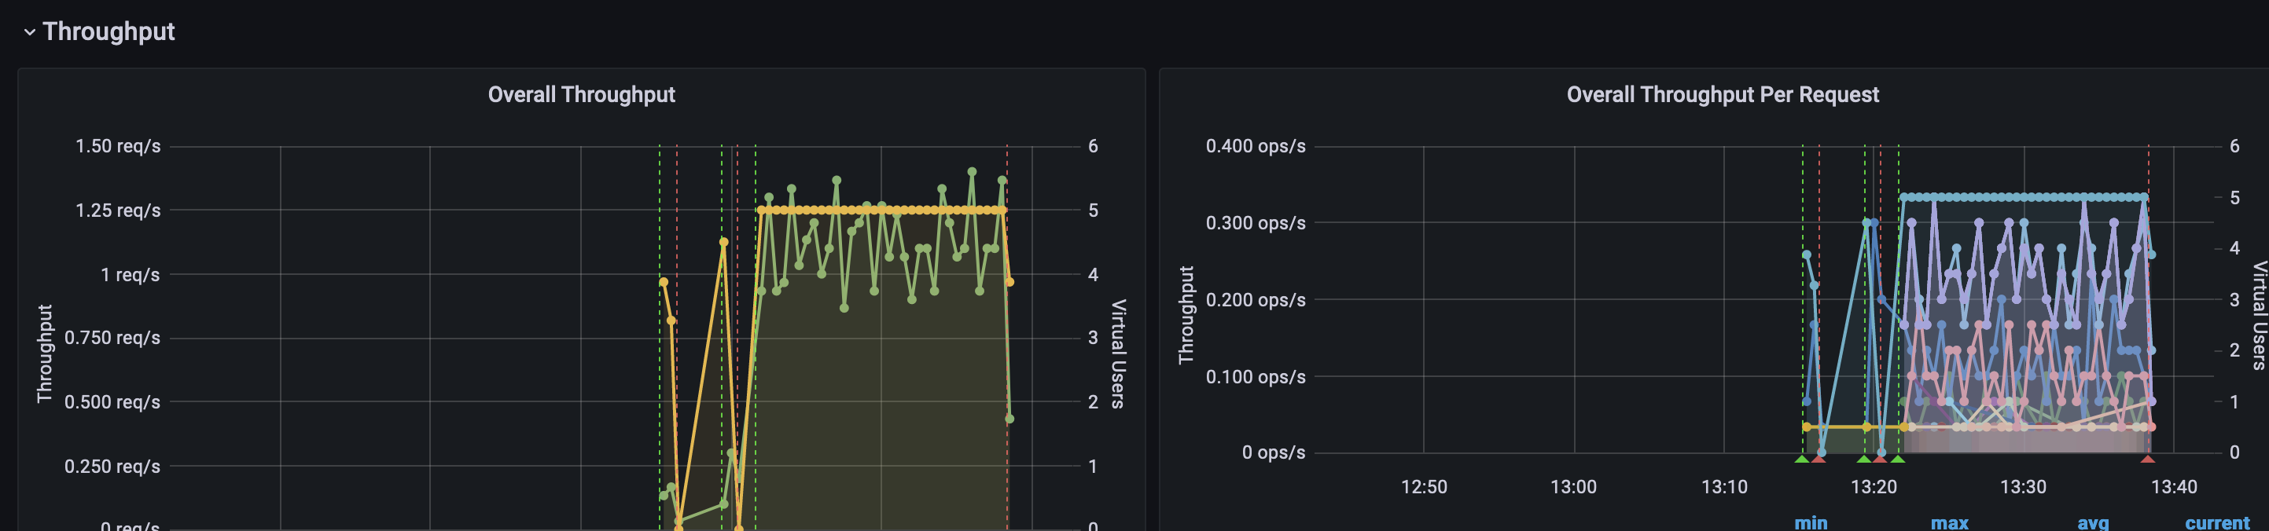Click the "0 ops/s" axis value
The height and width of the screenshot is (531, 2269).
pyautogui.click(x=1274, y=452)
